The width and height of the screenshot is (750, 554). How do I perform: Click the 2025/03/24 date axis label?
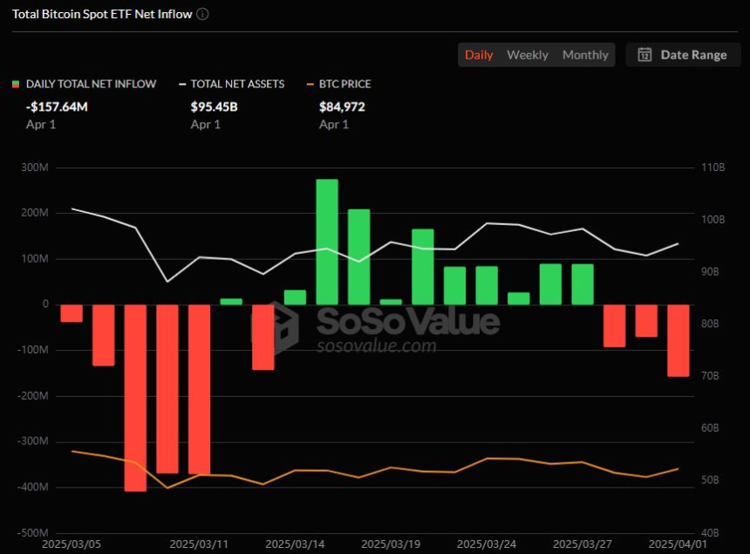coord(487,544)
